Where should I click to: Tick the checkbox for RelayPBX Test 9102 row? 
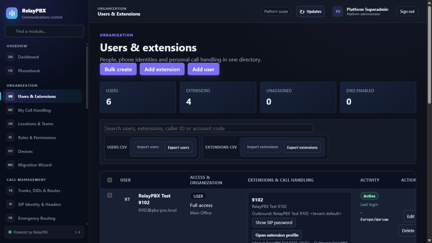pyautogui.click(x=110, y=195)
